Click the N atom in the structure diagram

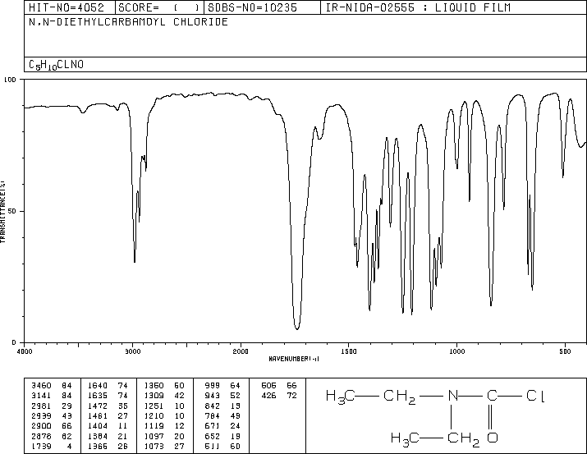pyautogui.click(x=452, y=396)
